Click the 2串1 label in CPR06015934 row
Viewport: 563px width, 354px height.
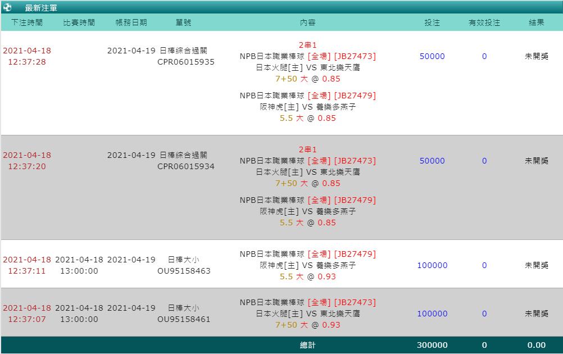(x=308, y=149)
